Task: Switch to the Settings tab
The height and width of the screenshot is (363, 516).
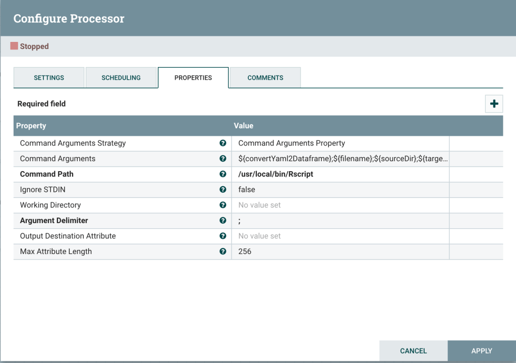Action: pyautogui.click(x=49, y=78)
